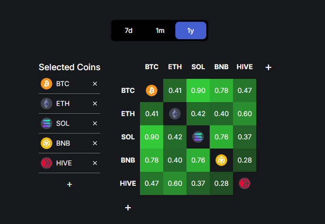Click the Ethereum icon in Selected Coins list
Viewport: 325px width, 224px height.
(x=46, y=104)
